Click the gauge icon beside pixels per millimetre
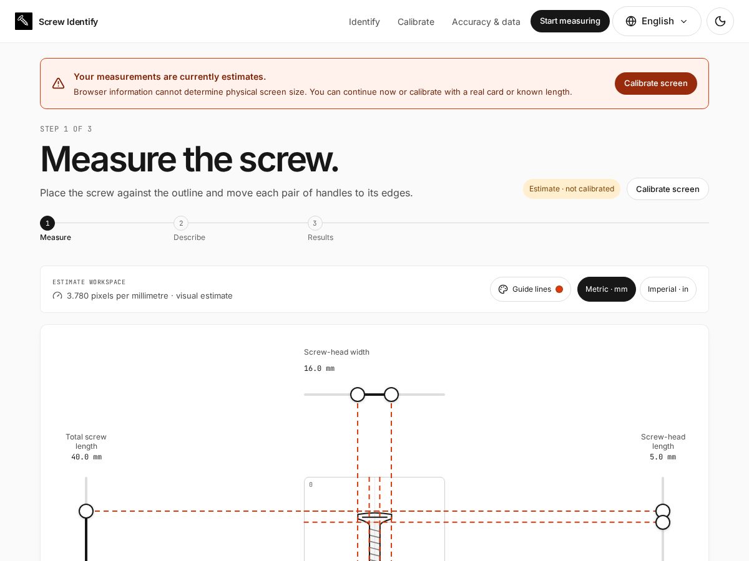Viewport: 749px width, 561px height. [x=57, y=295]
